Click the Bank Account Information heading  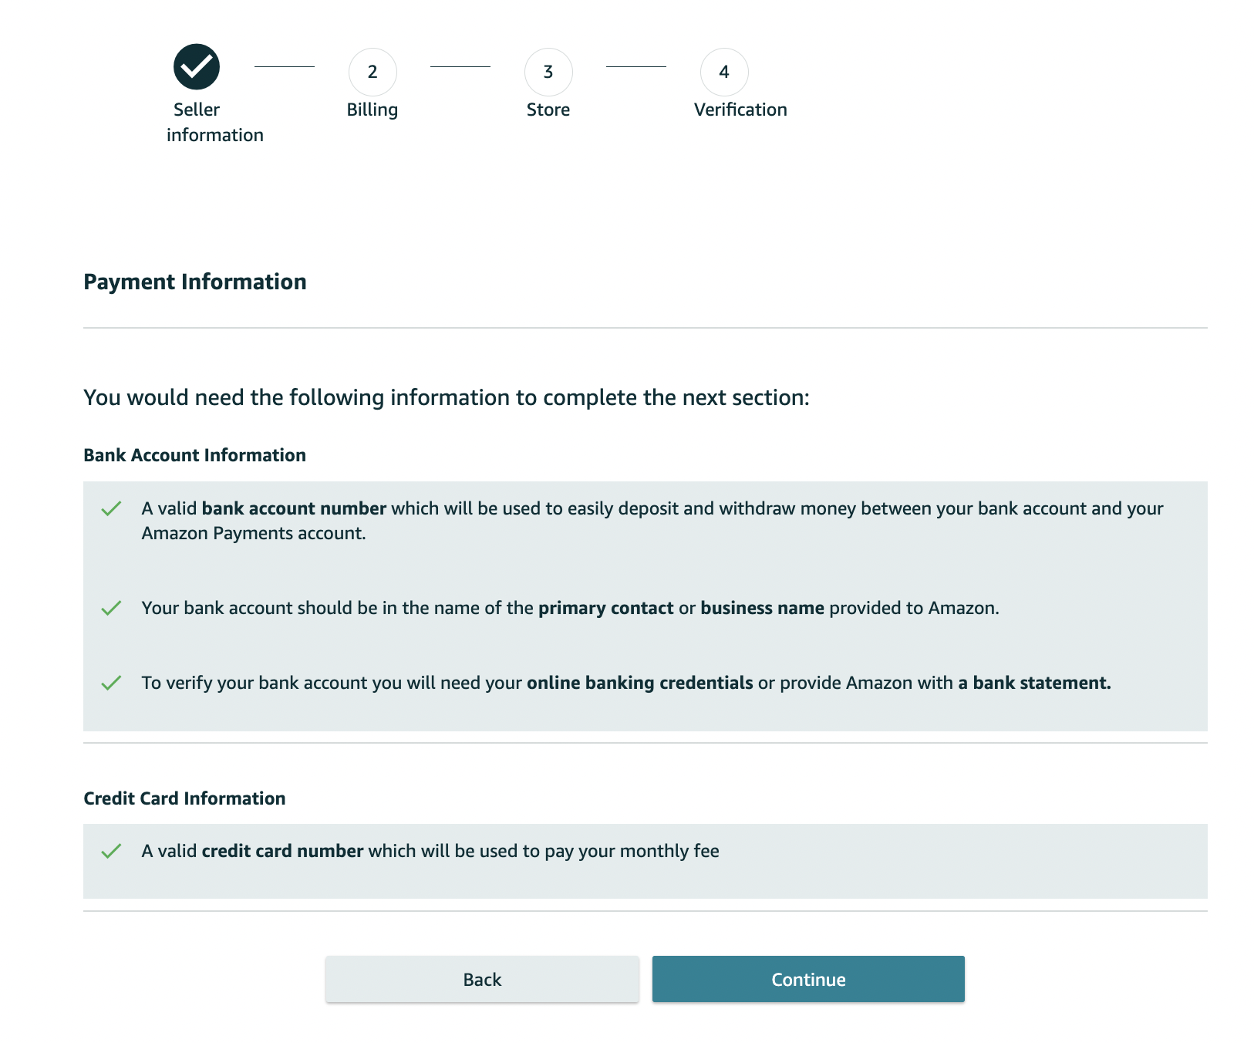pyautogui.click(x=195, y=455)
